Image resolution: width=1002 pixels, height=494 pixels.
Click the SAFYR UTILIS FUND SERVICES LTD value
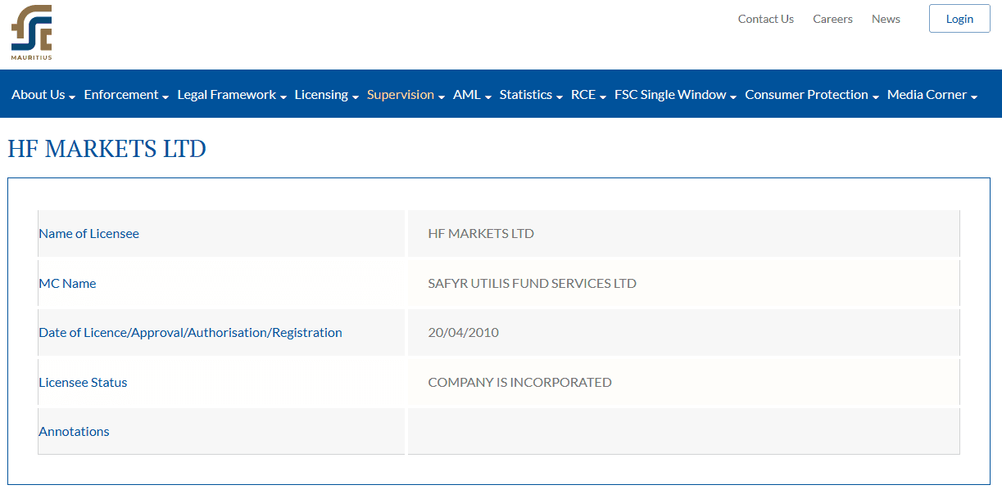click(x=533, y=284)
